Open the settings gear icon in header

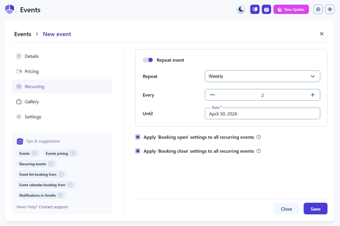point(330,9)
